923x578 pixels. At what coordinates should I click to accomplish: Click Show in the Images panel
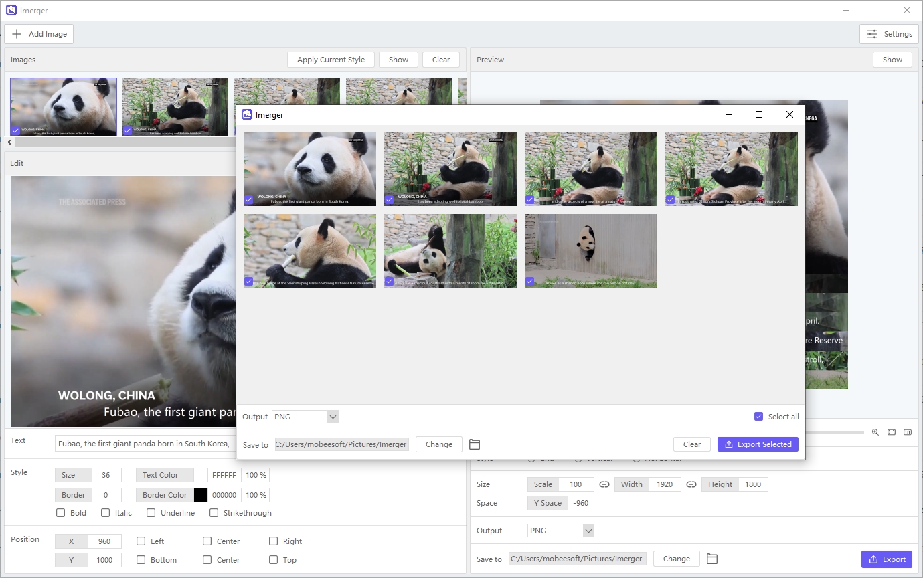coord(398,60)
